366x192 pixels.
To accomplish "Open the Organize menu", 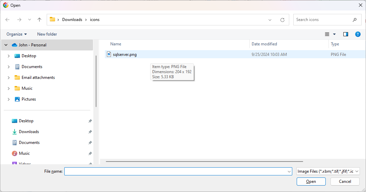I will (17, 34).
